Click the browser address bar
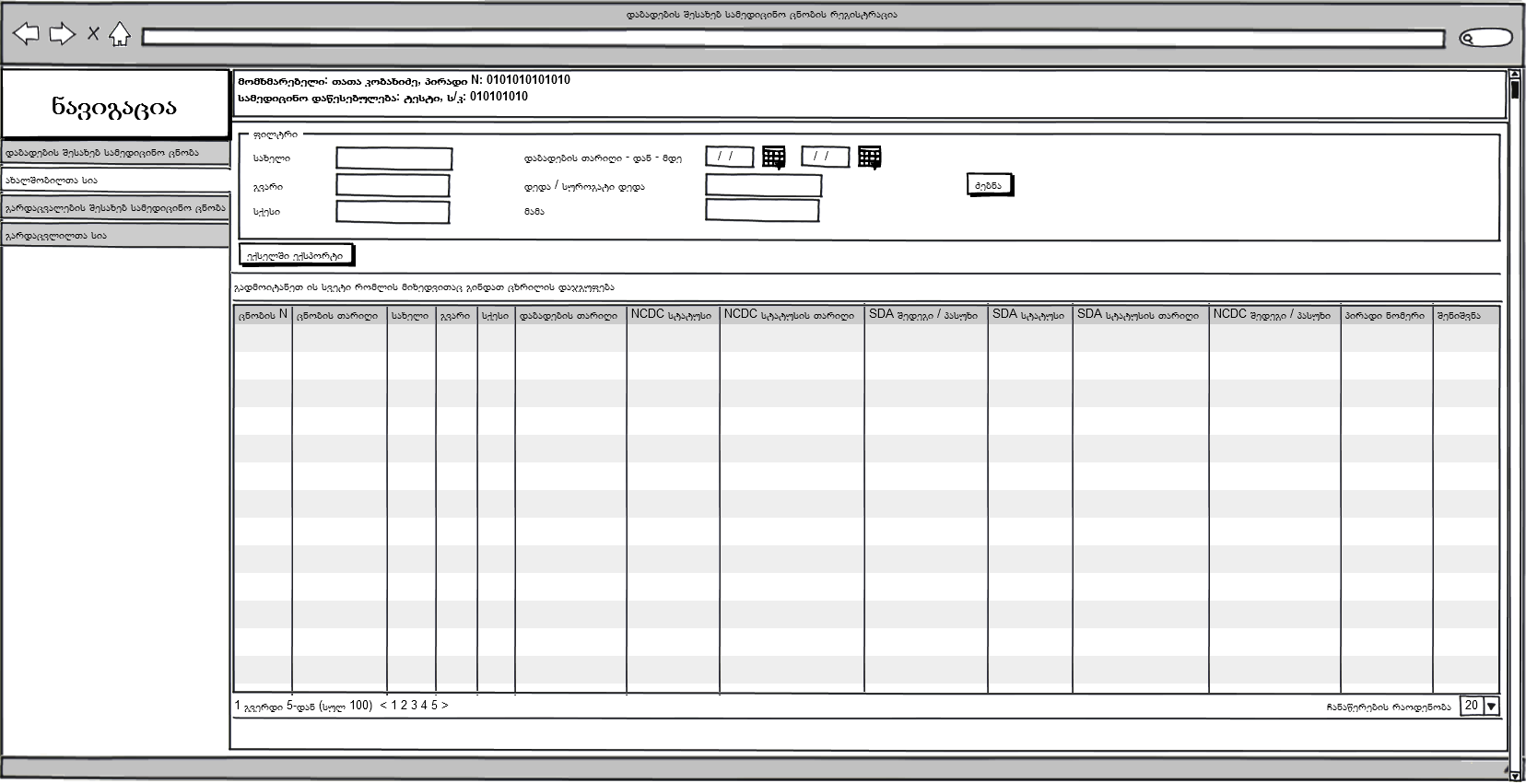 (x=792, y=39)
